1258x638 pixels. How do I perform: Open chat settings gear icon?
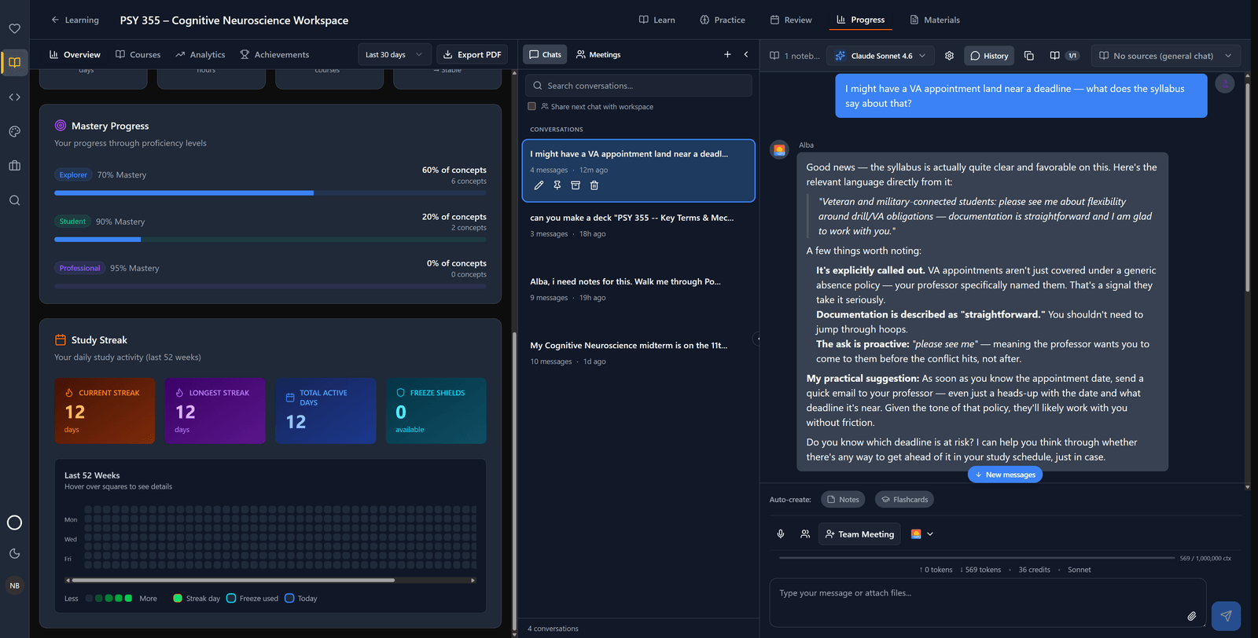pos(949,56)
